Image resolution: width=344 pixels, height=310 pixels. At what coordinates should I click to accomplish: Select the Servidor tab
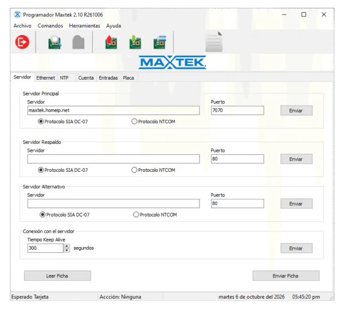22,77
